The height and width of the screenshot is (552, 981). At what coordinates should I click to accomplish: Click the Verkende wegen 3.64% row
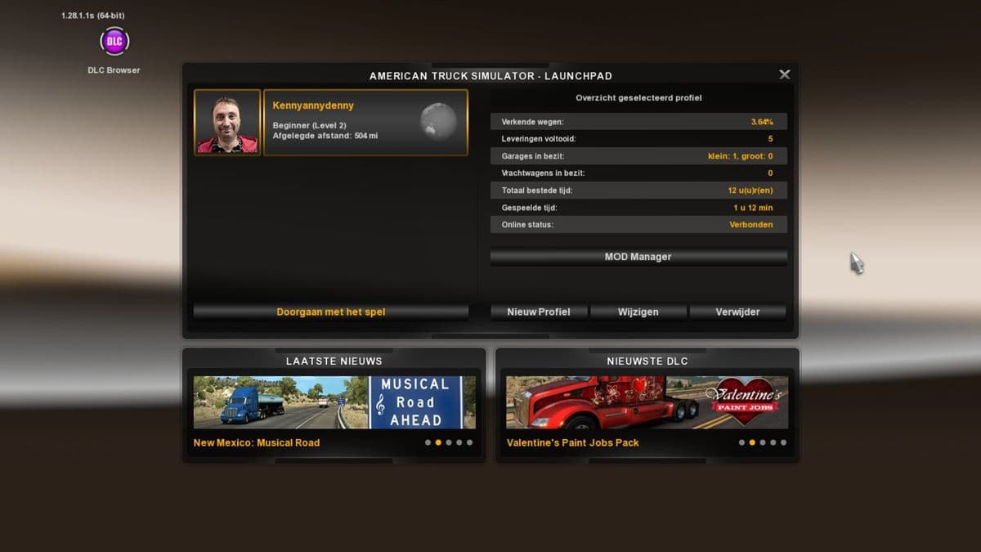pos(638,122)
